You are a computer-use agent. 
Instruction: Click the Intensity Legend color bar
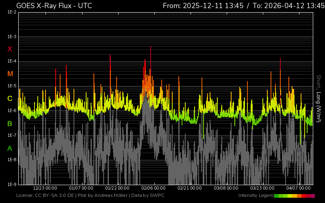point(294,196)
